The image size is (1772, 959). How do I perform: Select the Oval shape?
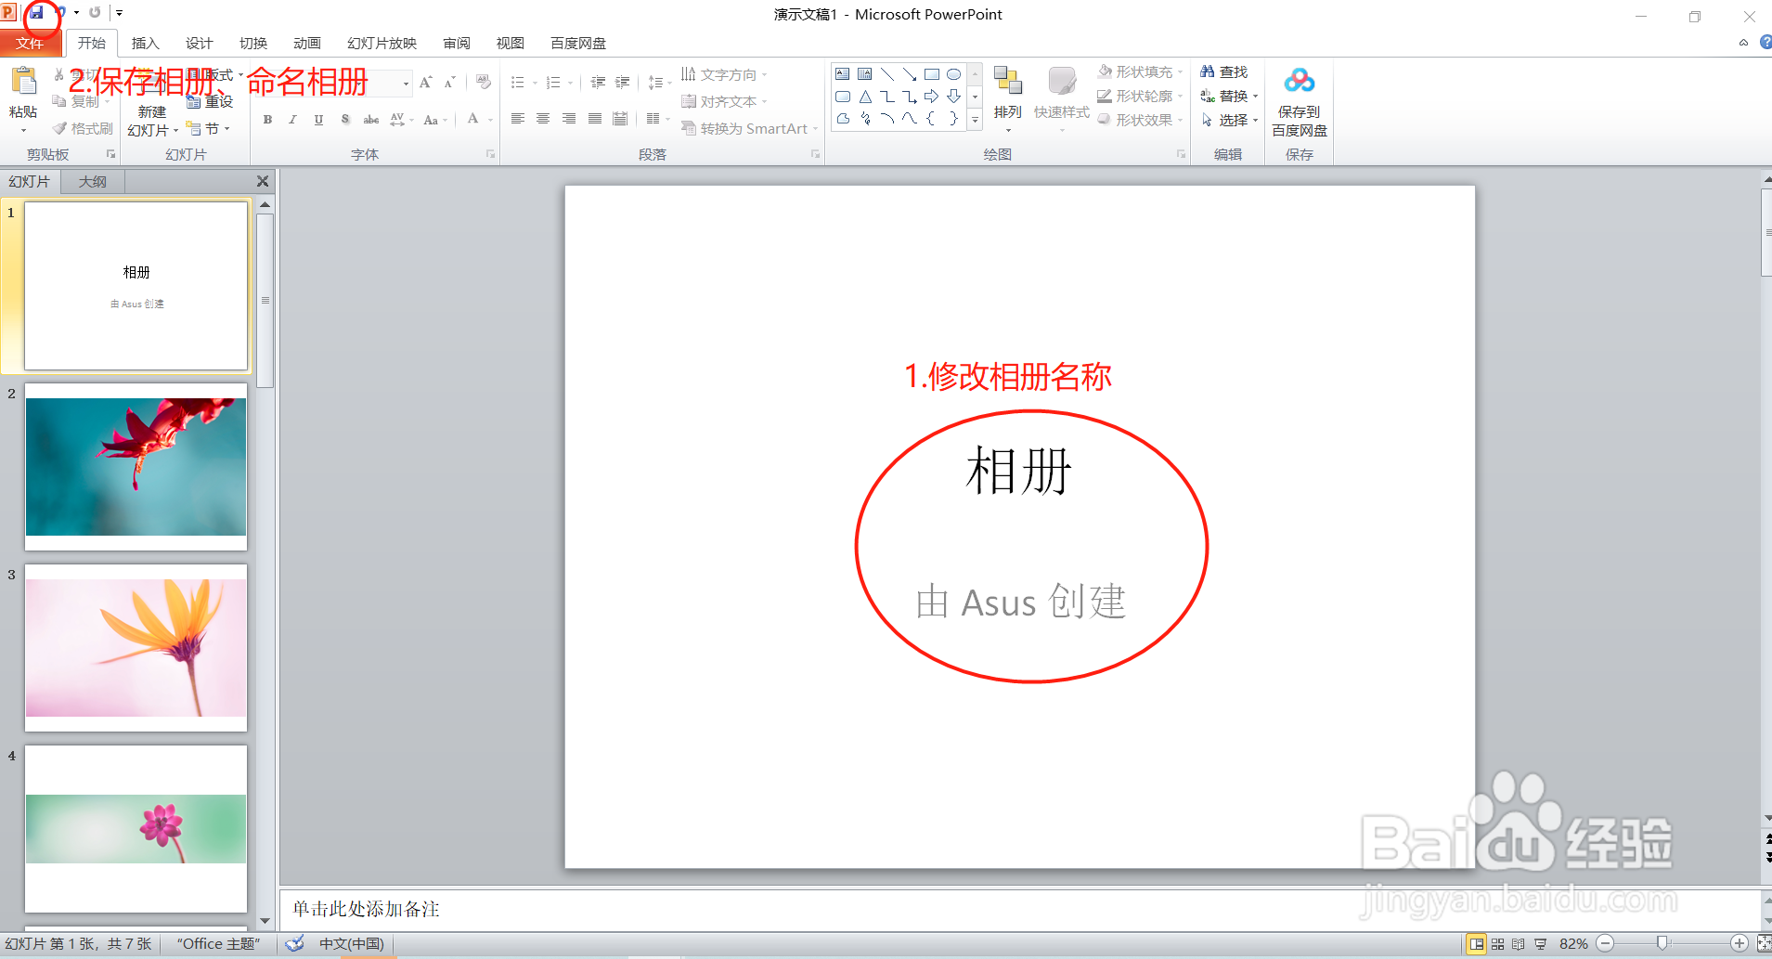click(x=953, y=74)
